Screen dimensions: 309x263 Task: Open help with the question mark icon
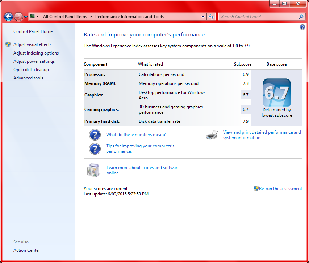coord(302,27)
